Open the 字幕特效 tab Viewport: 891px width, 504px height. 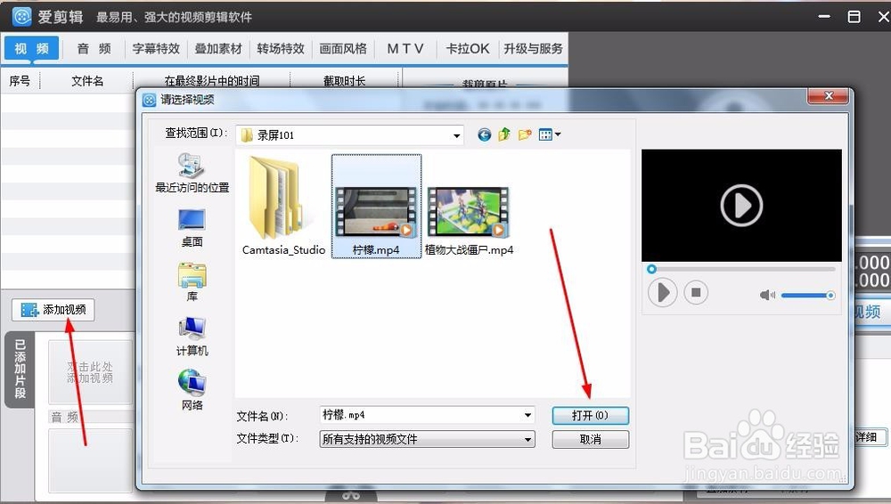tap(156, 49)
